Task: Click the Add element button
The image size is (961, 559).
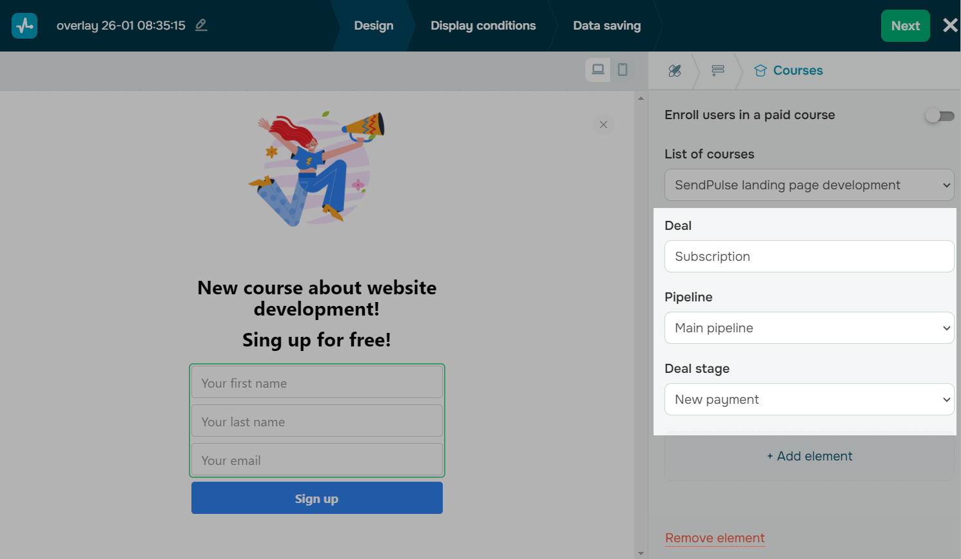Action: point(809,457)
